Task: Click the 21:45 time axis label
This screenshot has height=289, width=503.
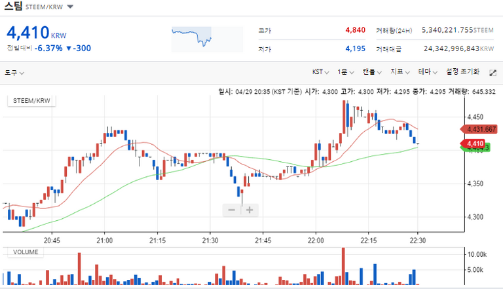Action: [x=263, y=241]
